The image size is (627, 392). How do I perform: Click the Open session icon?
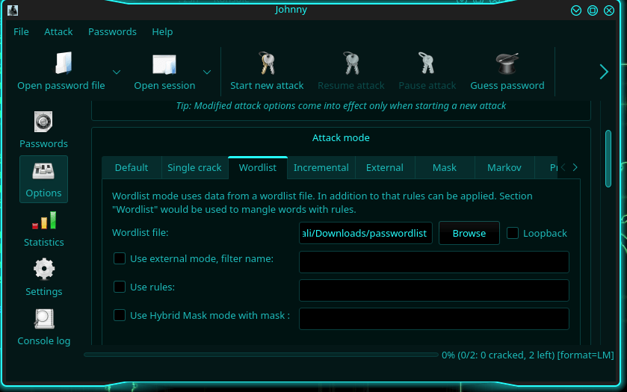164,64
